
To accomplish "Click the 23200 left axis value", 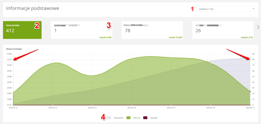I will pos(9,54).
